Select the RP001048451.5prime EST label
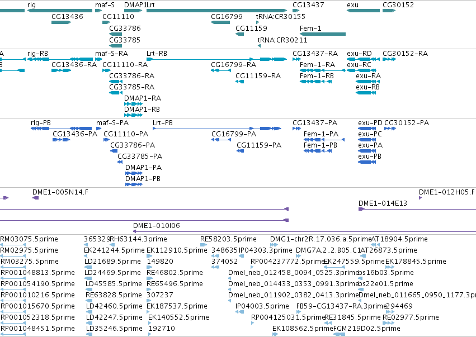This screenshot has height=337, width=476. [37, 329]
